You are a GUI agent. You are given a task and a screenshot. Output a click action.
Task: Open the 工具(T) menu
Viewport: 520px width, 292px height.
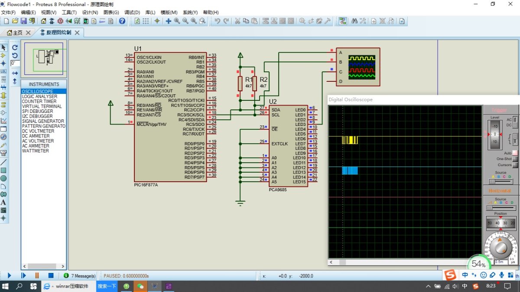[69, 13]
